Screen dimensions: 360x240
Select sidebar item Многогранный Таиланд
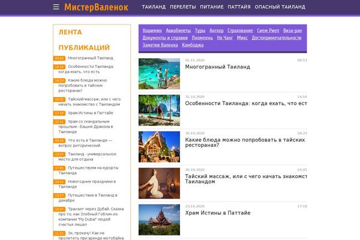point(91,58)
